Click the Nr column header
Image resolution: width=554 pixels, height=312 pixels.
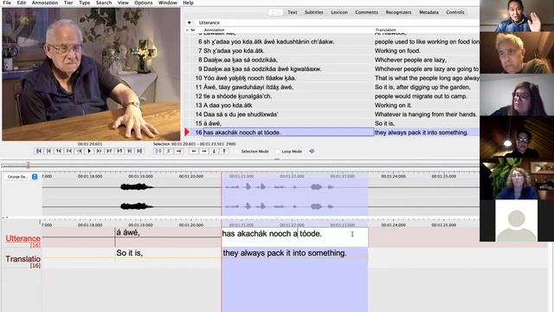pos(193,30)
